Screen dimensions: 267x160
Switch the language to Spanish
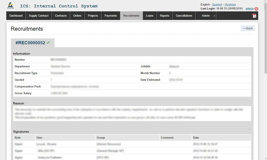tap(217, 4)
